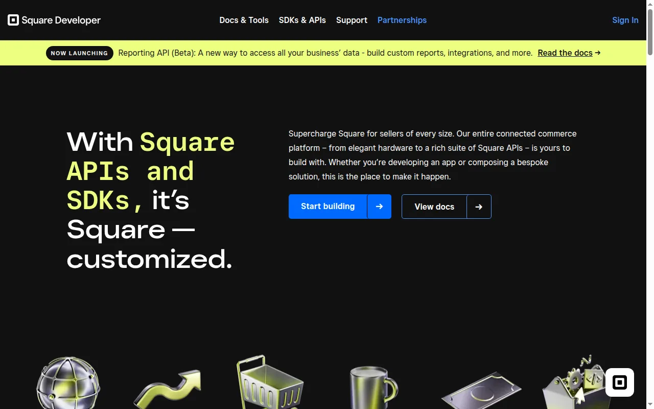The image size is (654, 409).
Task: Click the Sign In link
Action: 625,20
